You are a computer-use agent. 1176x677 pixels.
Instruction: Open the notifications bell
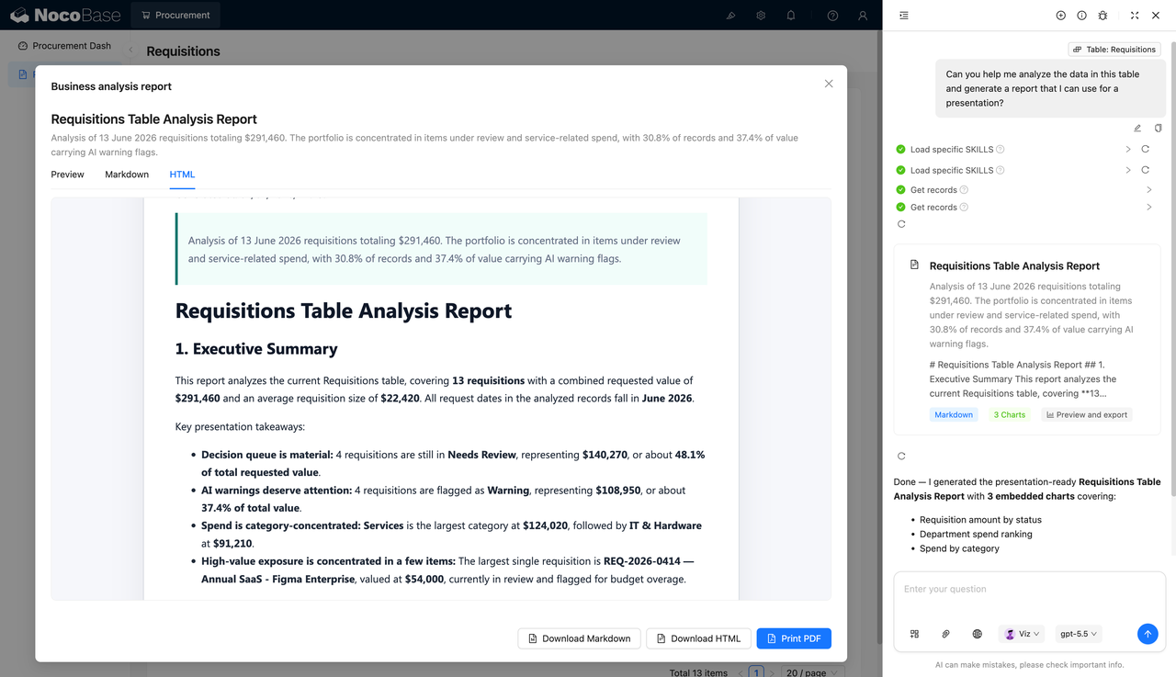[791, 16]
